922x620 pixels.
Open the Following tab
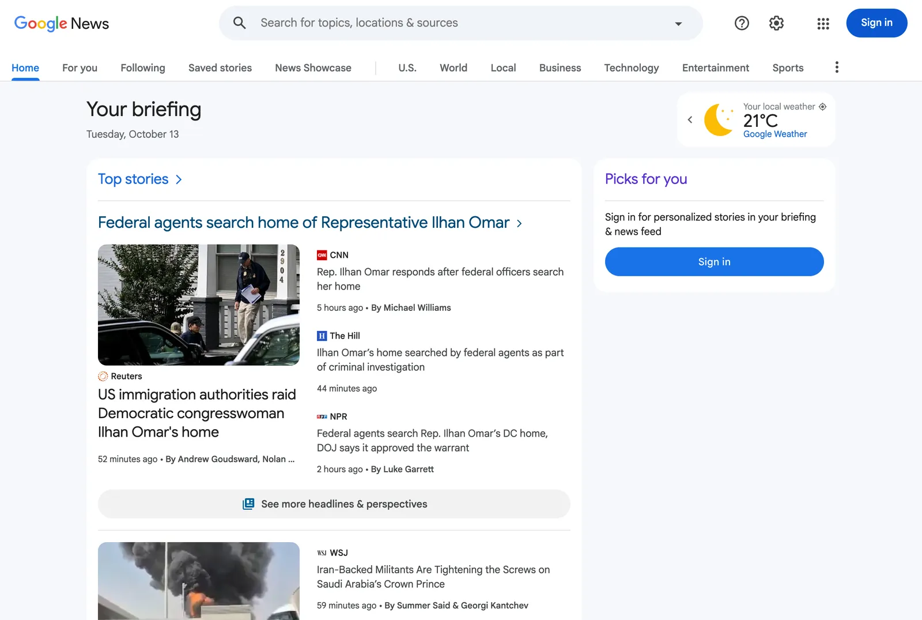[143, 68]
